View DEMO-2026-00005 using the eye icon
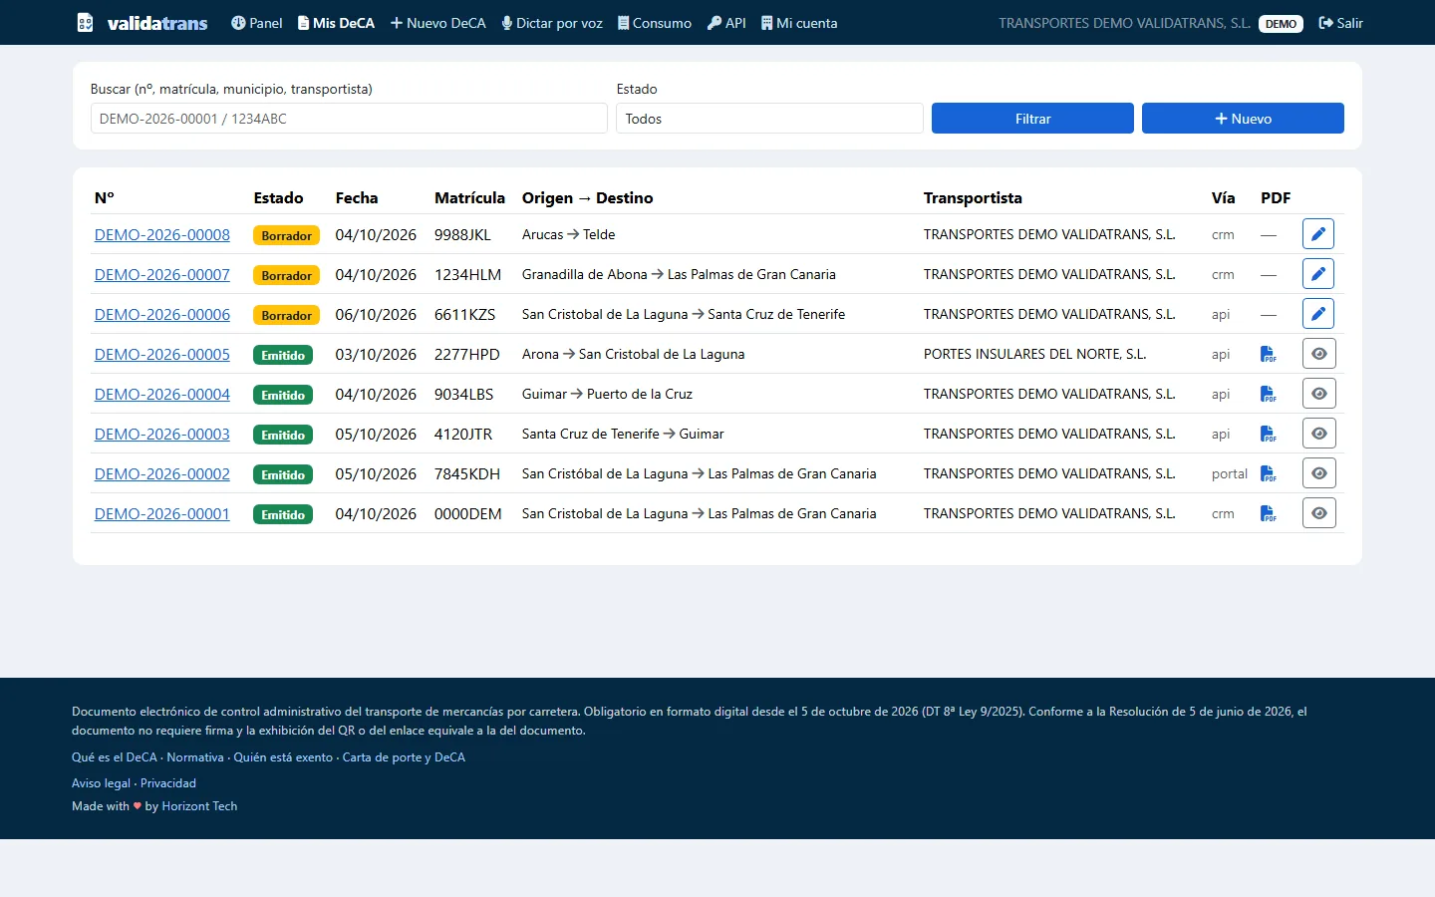 tap(1319, 354)
